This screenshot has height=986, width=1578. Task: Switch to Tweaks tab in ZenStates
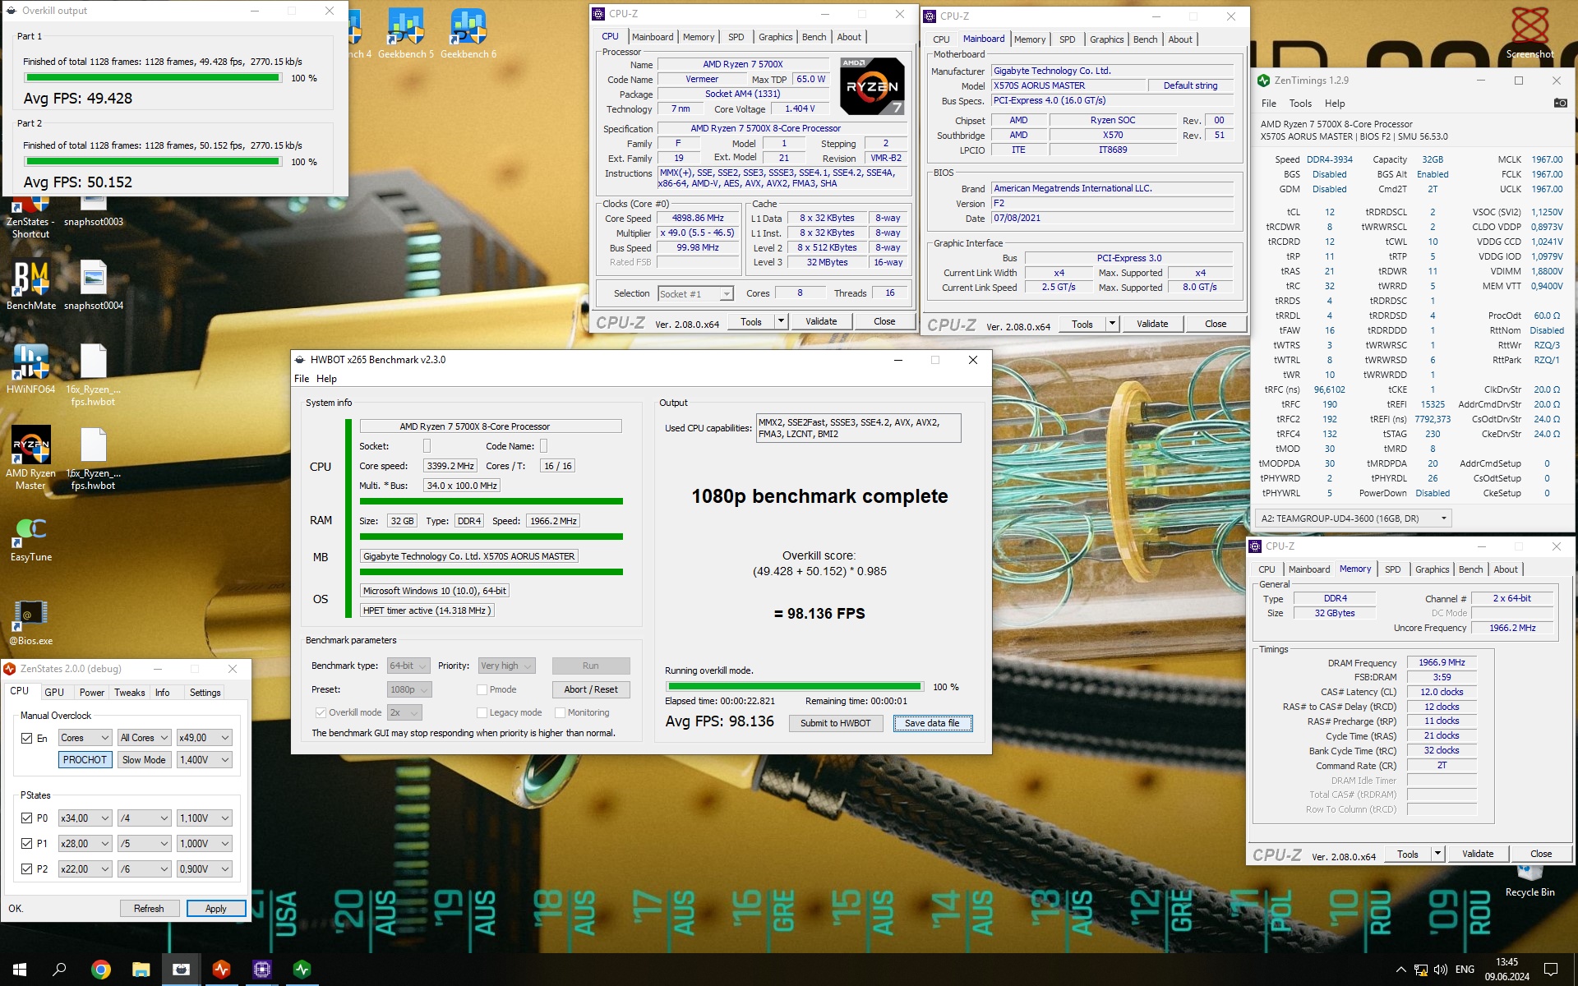point(129,693)
